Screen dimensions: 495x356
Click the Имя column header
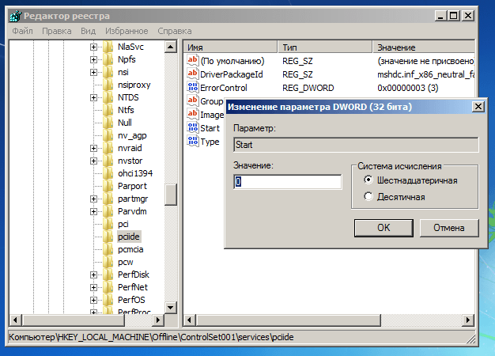pos(229,47)
